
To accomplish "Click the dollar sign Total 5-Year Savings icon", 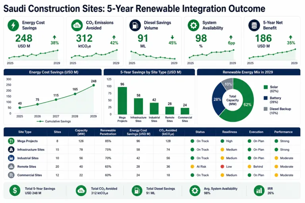I will pos(15,191).
